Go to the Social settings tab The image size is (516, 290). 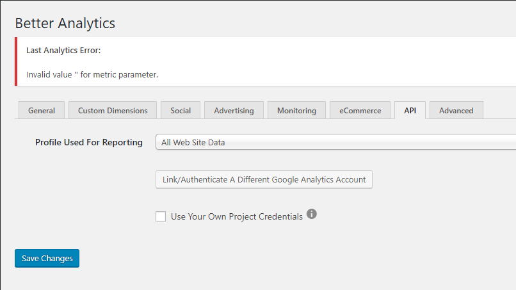[181, 110]
